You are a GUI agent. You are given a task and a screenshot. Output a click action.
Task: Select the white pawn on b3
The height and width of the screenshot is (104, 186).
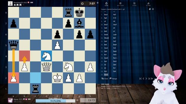pos(24,67)
